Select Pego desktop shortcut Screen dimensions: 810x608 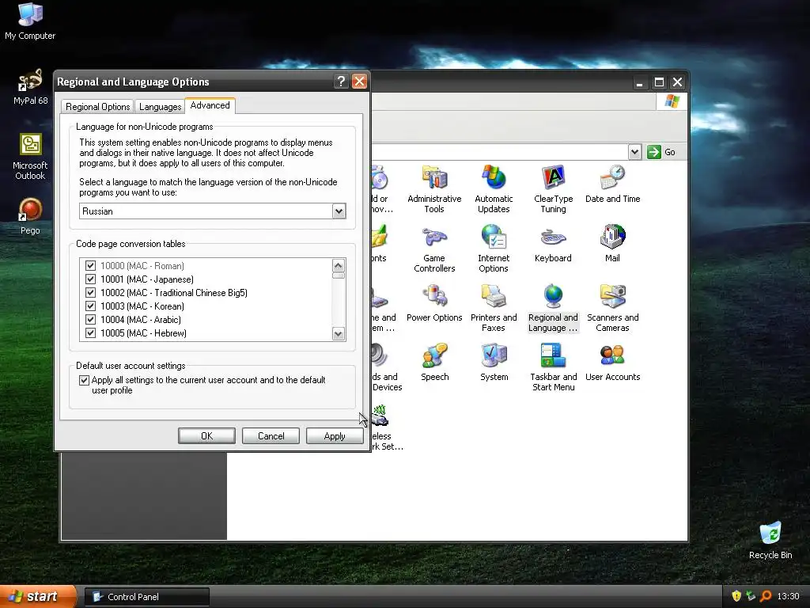[x=30, y=216]
